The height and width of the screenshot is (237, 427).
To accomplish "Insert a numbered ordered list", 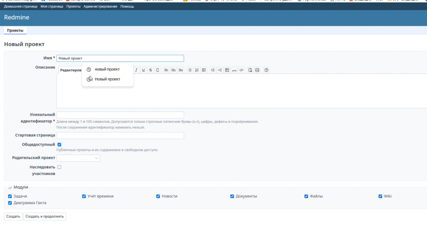I will pos(197,70).
